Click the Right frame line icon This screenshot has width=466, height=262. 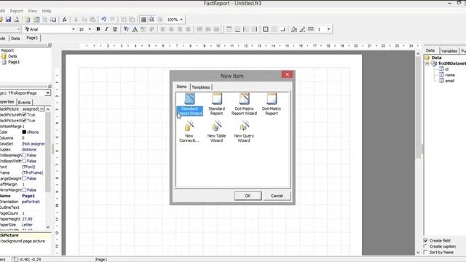pyautogui.click(x=254, y=29)
